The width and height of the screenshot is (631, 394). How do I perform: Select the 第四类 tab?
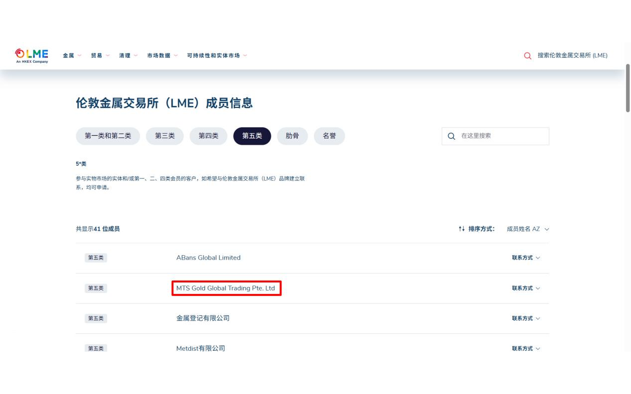click(x=208, y=136)
